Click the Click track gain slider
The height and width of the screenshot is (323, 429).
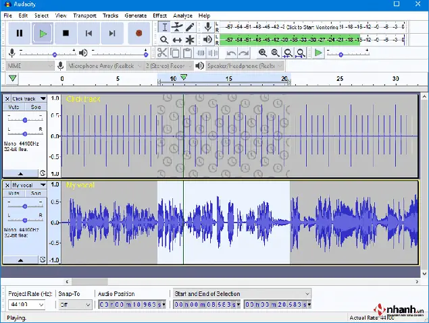pyautogui.click(x=25, y=120)
